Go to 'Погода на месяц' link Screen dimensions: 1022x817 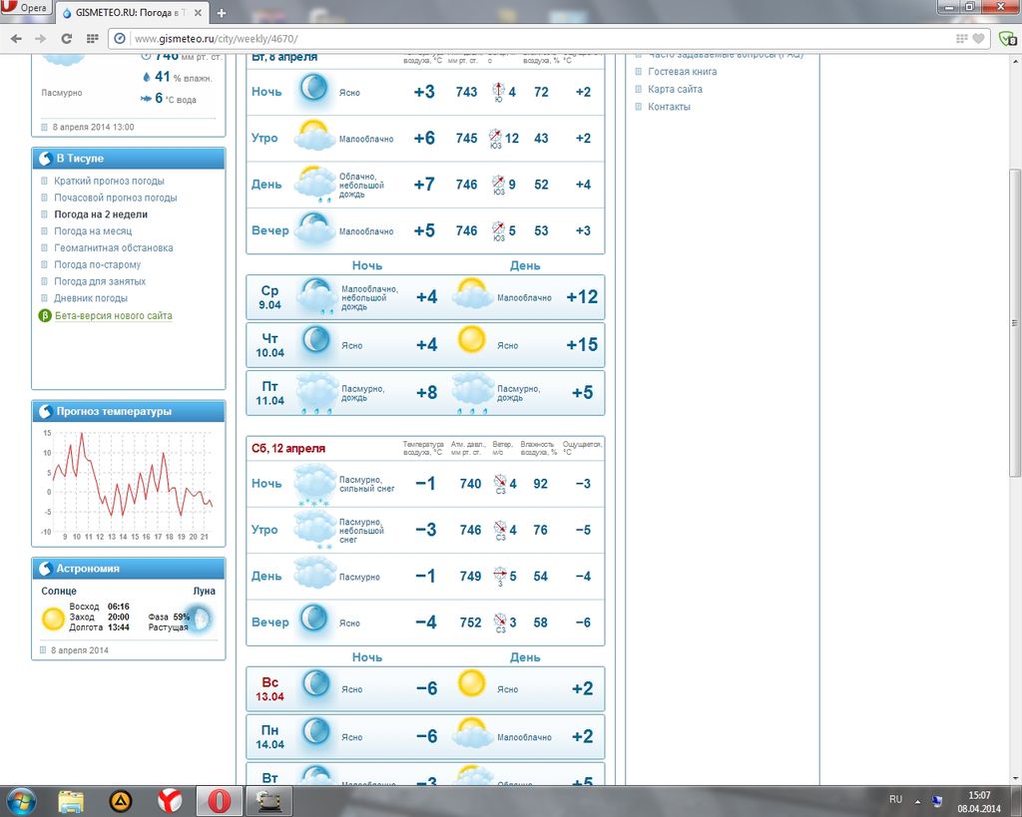point(93,231)
